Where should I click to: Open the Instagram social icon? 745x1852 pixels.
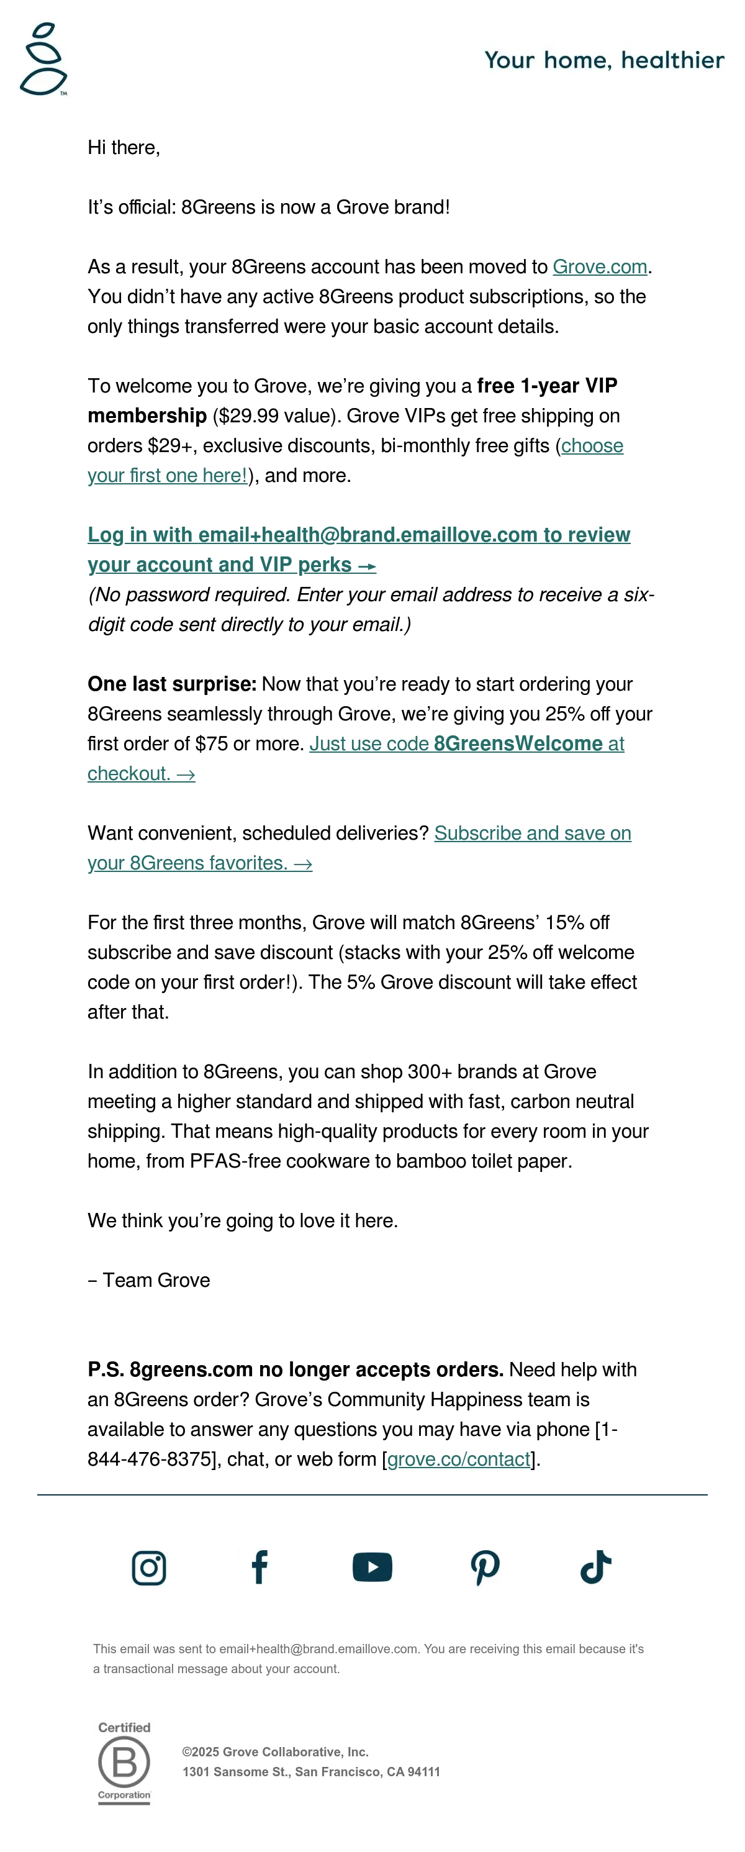click(x=149, y=1568)
